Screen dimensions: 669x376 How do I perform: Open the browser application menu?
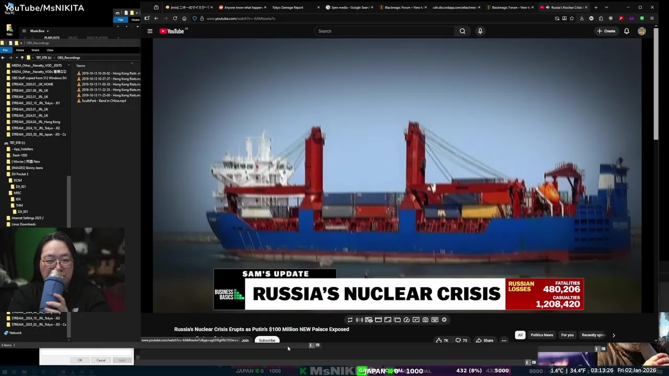coord(651,18)
